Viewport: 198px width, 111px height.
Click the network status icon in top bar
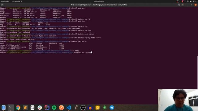(x=188, y=1)
